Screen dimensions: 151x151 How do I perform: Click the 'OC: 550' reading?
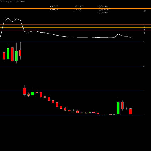tap(103, 7)
